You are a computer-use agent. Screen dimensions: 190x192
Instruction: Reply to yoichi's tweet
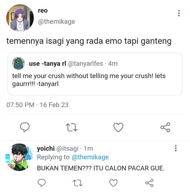click(x=42, y=183)
